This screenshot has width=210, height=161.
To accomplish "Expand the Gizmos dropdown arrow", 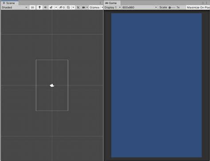I will click(102, 8).
